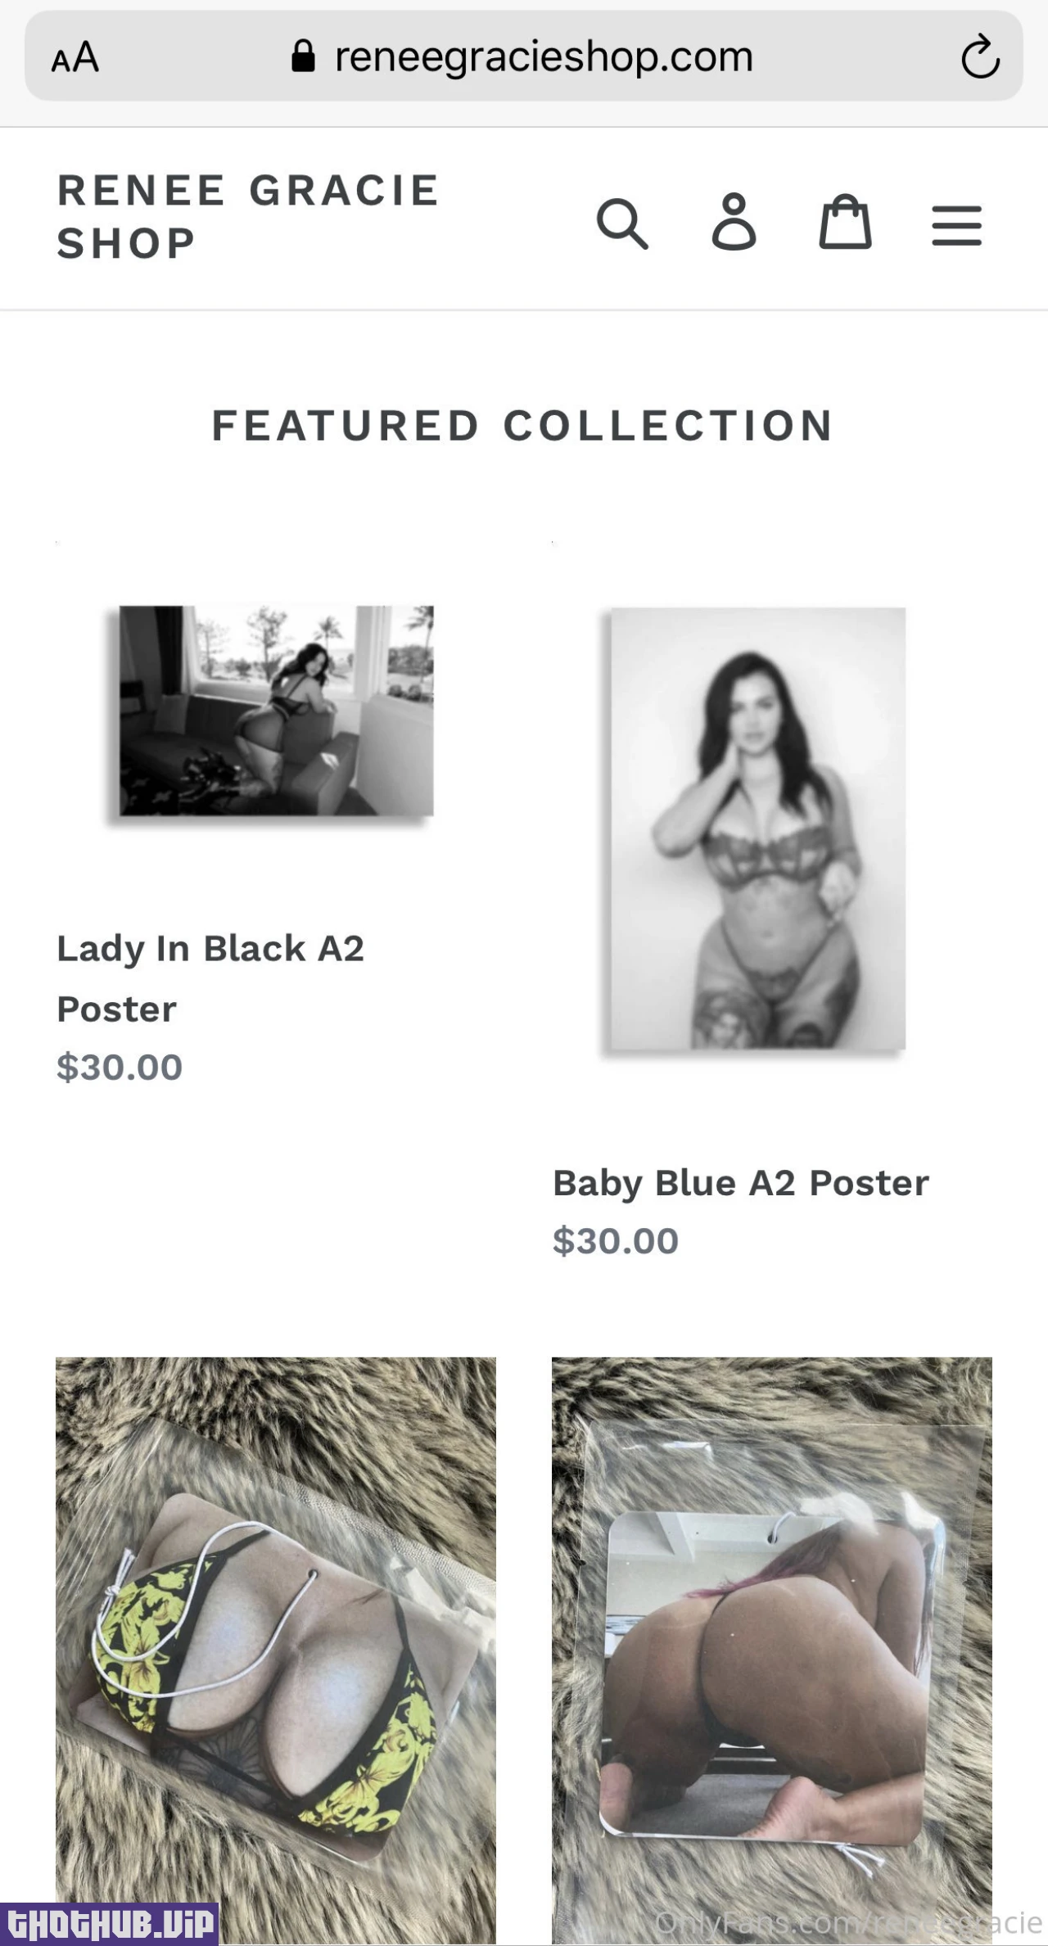Image resolution: width=1048 pixels, height=1946 pixels.
Task: Expand the hamburger navigation menu
Action: (x=956, y=225)
